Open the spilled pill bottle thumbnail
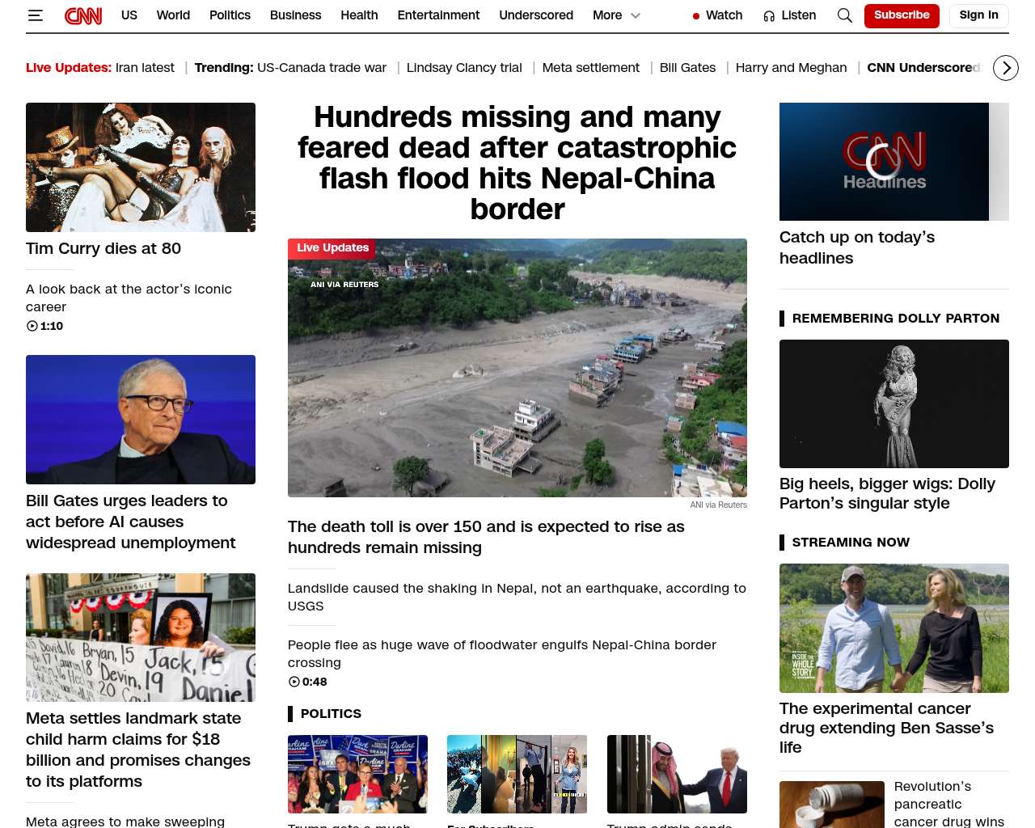 pos(832,805)
